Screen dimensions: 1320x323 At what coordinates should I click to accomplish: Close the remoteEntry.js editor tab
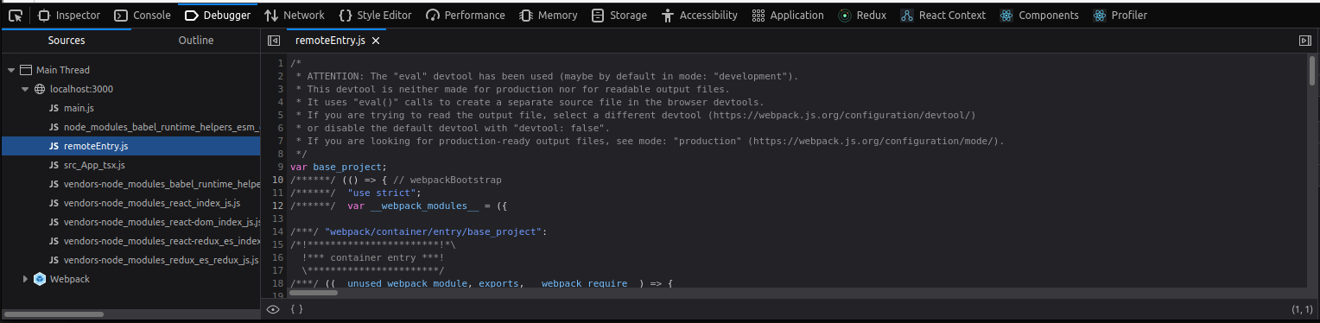(376, 41)
